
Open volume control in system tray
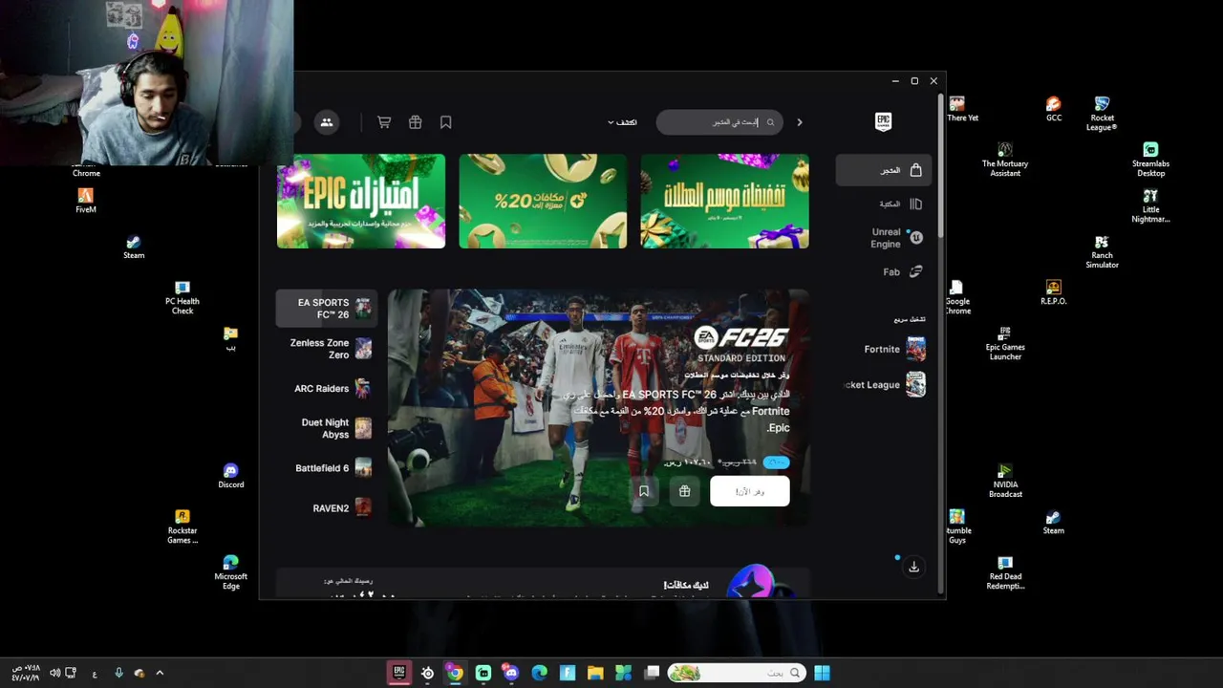click(x=54, y=673)
